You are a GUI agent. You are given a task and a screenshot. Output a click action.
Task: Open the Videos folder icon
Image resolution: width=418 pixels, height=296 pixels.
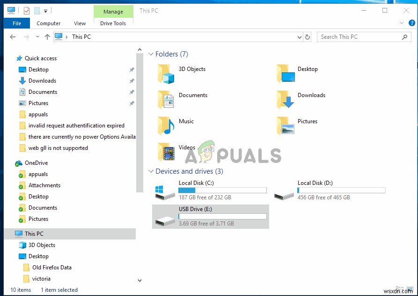[x=166, y=151]
